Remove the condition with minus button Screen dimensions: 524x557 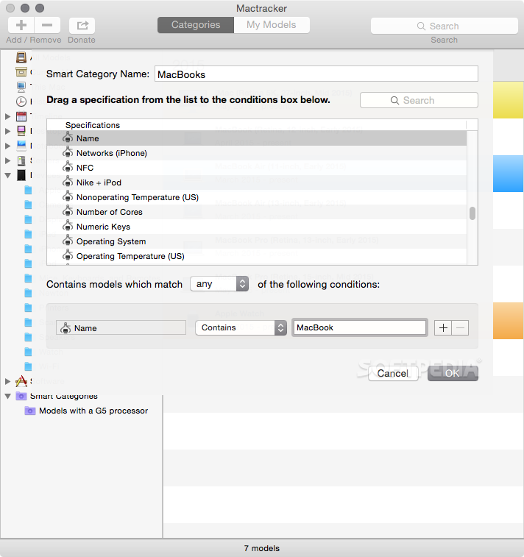coord(460,327)
